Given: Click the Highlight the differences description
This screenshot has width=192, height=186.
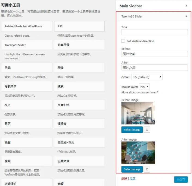Looking at the screenshot, I should click(x=25, y=56).
